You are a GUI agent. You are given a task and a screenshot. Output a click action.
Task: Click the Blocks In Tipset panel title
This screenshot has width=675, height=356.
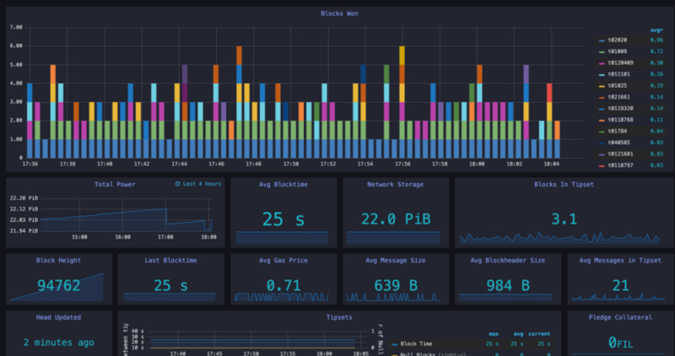click(563, 184)
